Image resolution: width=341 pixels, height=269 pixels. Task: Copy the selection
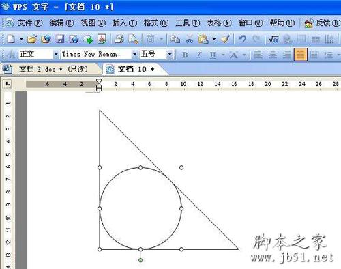click(x=175, y=39)
